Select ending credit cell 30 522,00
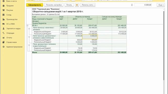The image size is (168, 94). click(x=119, y=32)
